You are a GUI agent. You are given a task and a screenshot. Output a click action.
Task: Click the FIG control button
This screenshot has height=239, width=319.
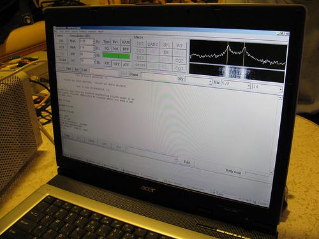tap(61, 41)
